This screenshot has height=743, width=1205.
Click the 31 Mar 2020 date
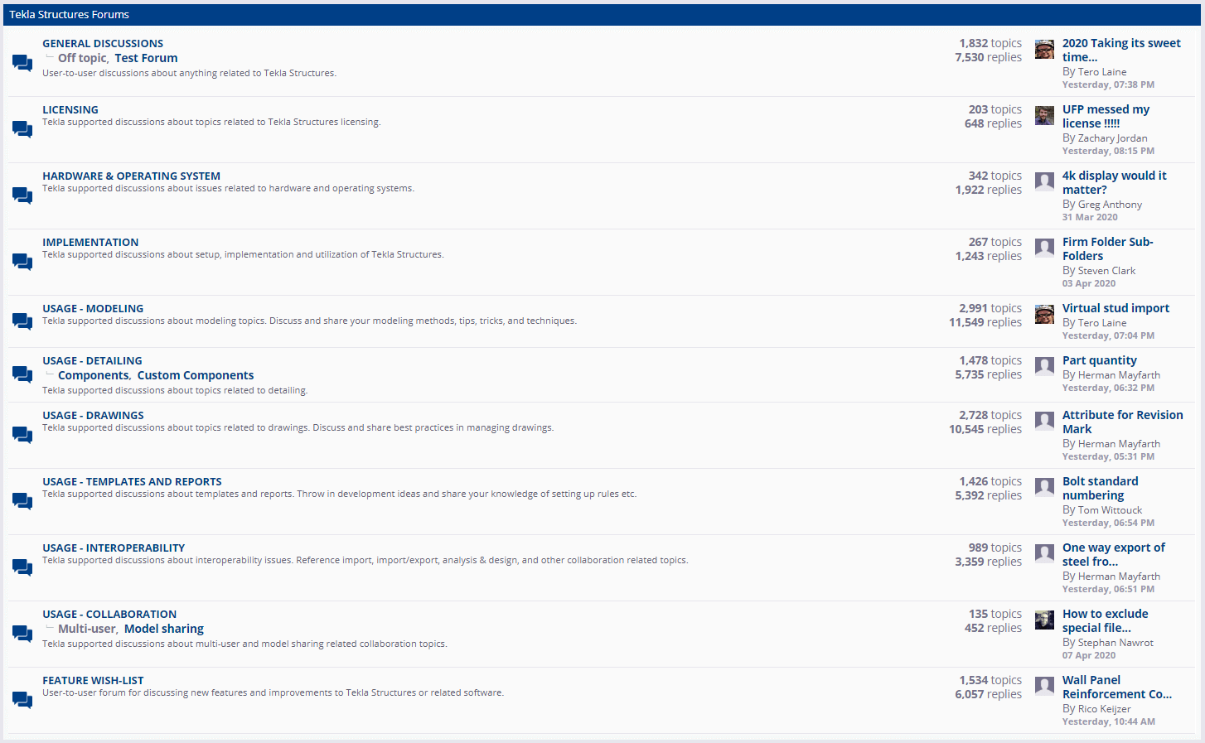pos(1090,217)
